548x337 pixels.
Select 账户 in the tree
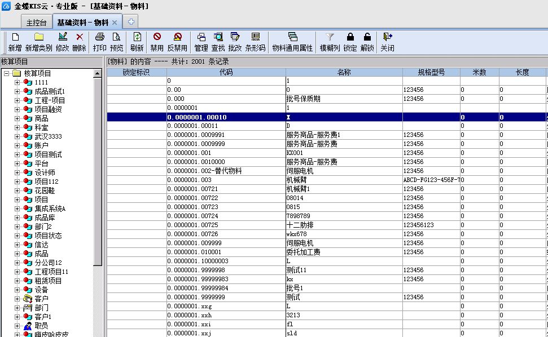tap(41, 145)
